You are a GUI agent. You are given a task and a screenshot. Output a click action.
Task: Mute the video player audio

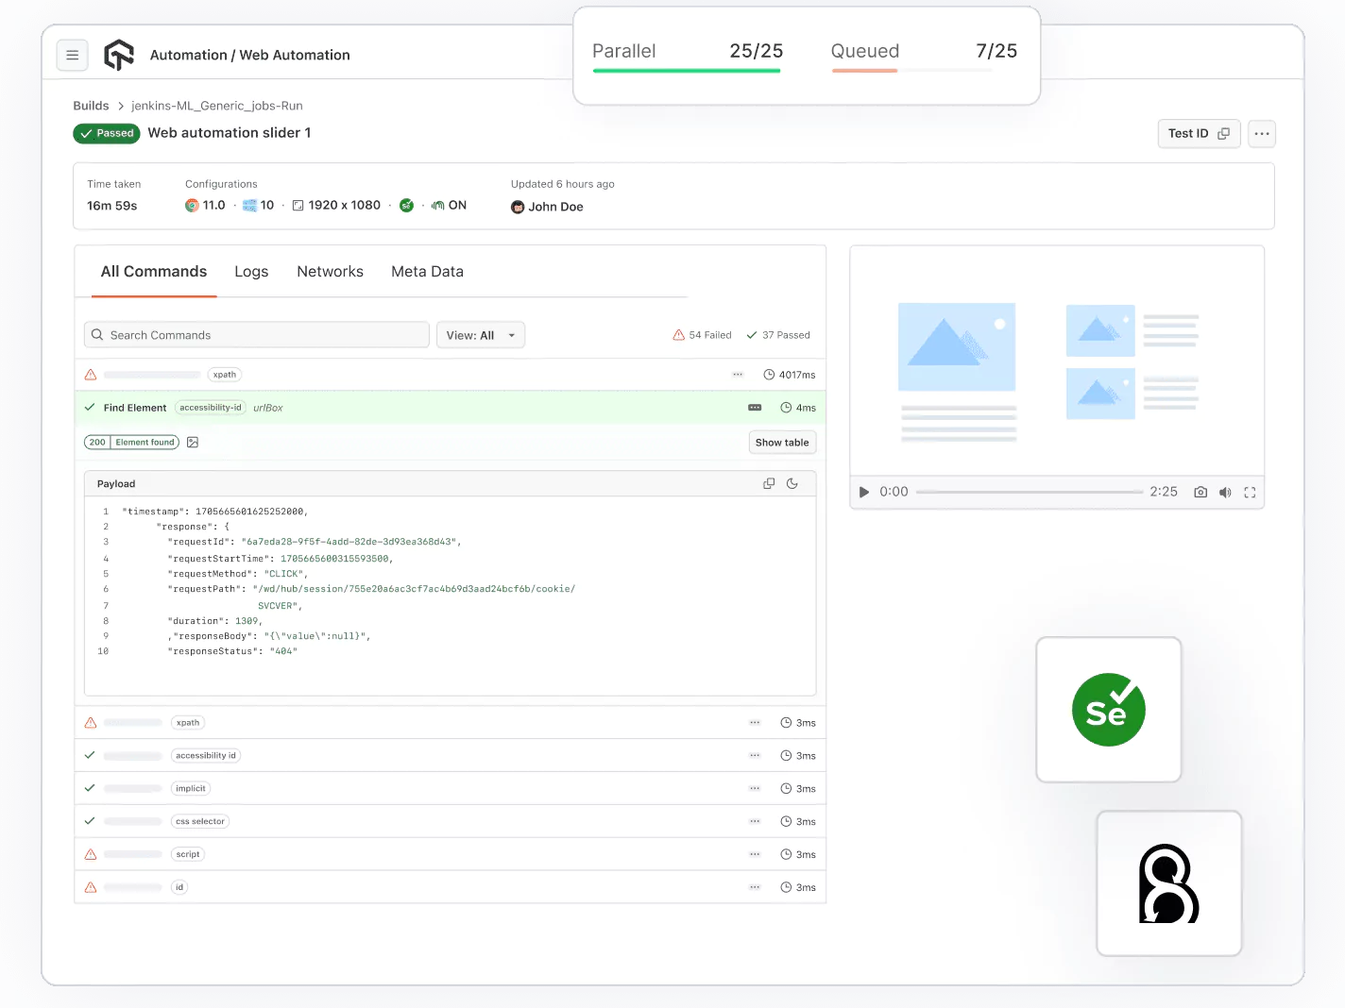point(1225,492)
